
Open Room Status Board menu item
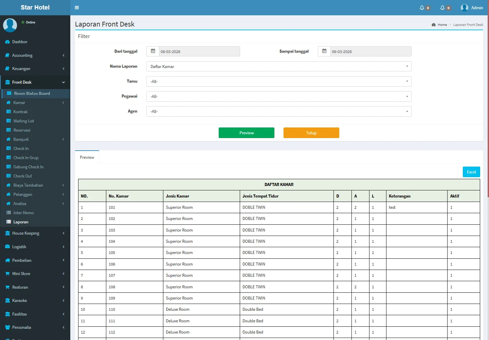(x=32, y=93)
